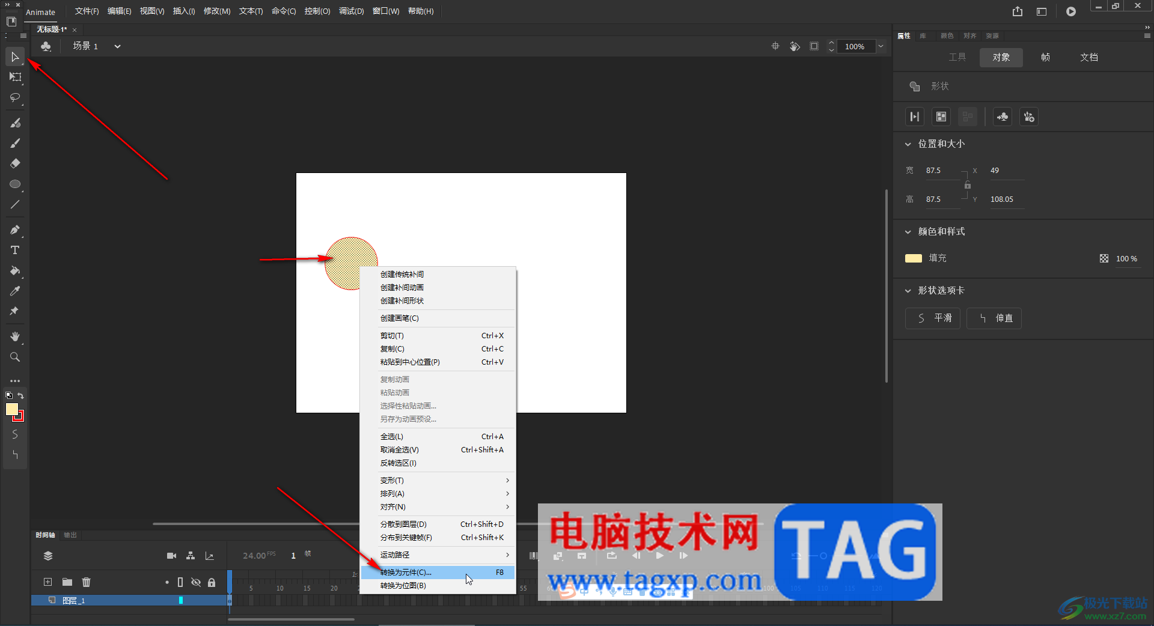Image resolution: width=1154 pixels, height=626 pixels.
Task: Swap stroke and fill colors
Action: click(x=21, y=395)
